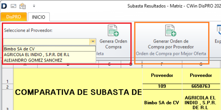Select the COMPARATIVA DE SUBASTA title cell

pos(78,92)
